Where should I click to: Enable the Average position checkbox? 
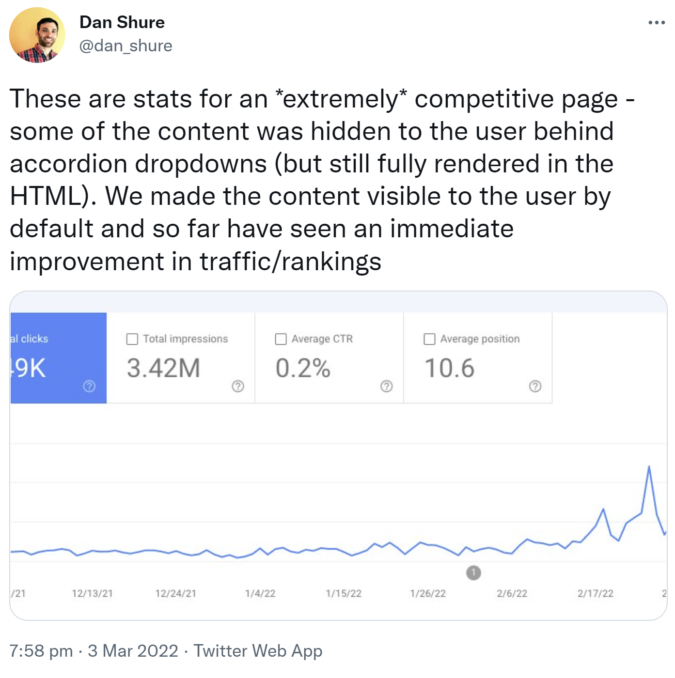click(429, 339)
